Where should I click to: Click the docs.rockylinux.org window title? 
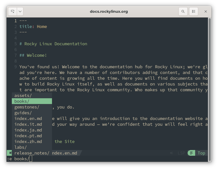point(109,11)
